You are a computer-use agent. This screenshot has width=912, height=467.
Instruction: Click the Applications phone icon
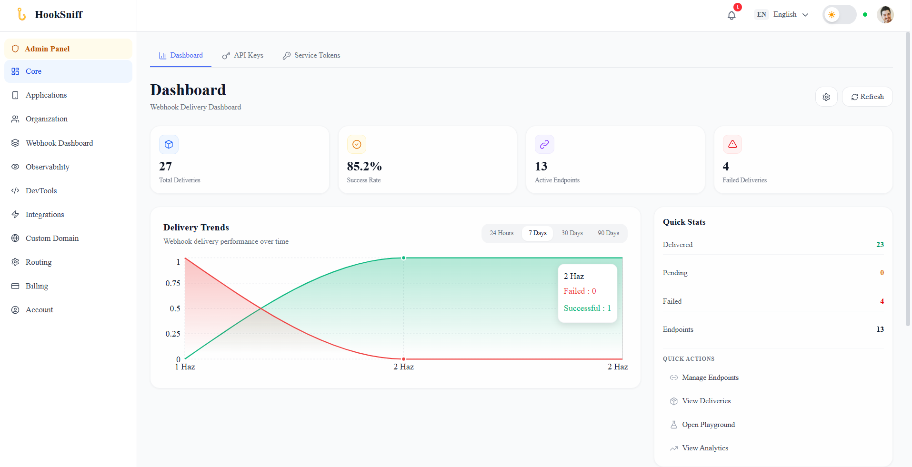(15, 95)
